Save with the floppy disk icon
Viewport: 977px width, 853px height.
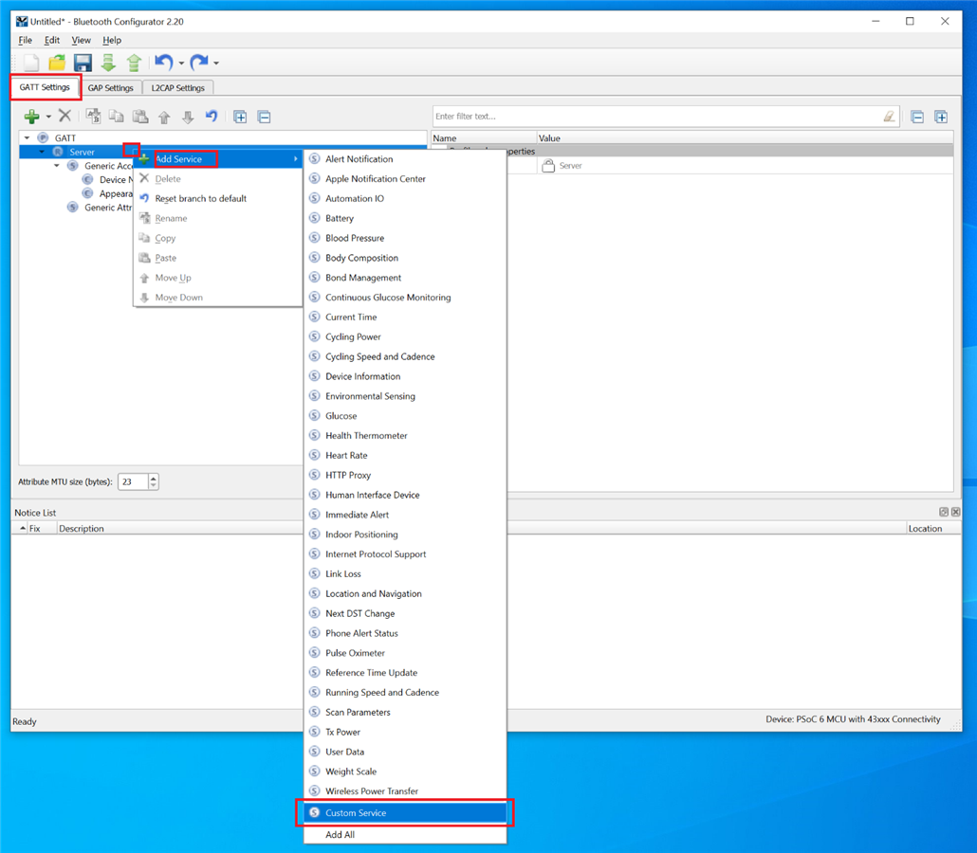tap(83, 63)
